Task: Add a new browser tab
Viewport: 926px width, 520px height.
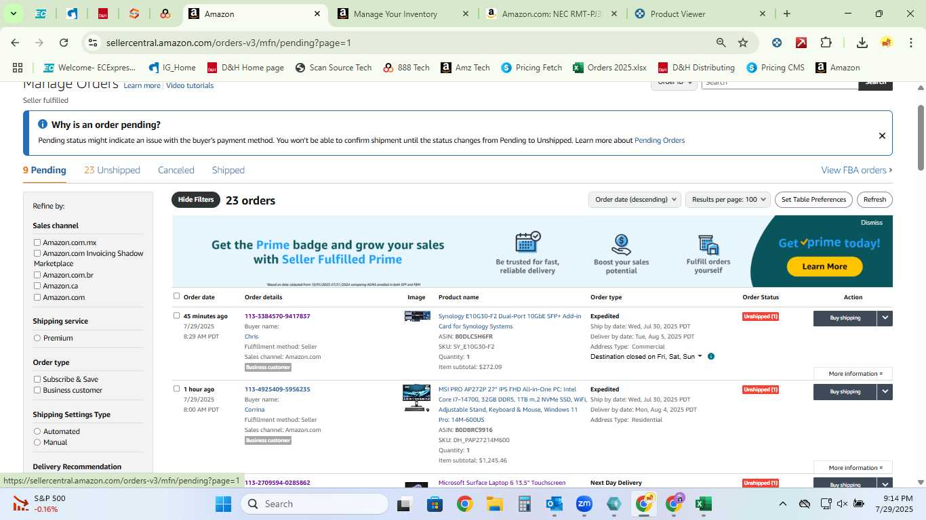Action: click(x=786, y=14)
